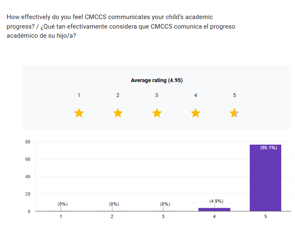Click the fourth gold star icon
The height and width of the screenshot is (240, 295).
pyautogui.click(x=195, y=113)
